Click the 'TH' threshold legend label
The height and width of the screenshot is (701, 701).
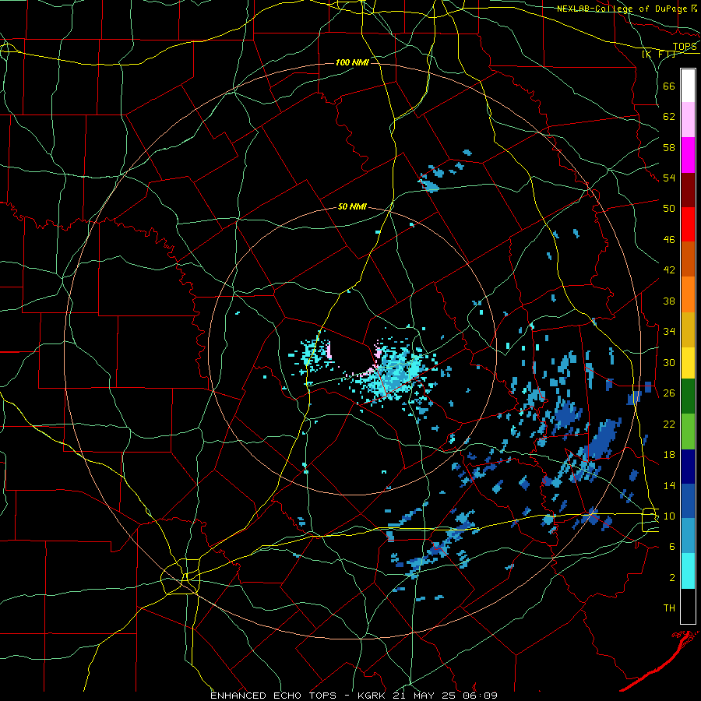click(x=669, y=608)
